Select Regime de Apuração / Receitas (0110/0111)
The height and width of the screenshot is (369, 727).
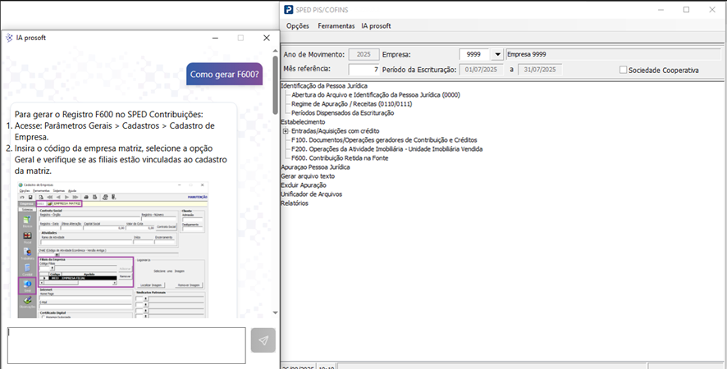tap(351, 104)
